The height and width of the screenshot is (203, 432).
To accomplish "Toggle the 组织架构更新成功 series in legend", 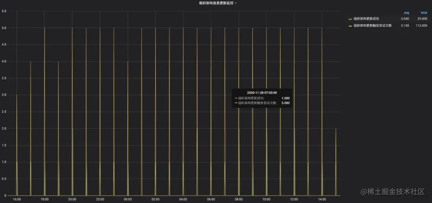I will (366, 19).
